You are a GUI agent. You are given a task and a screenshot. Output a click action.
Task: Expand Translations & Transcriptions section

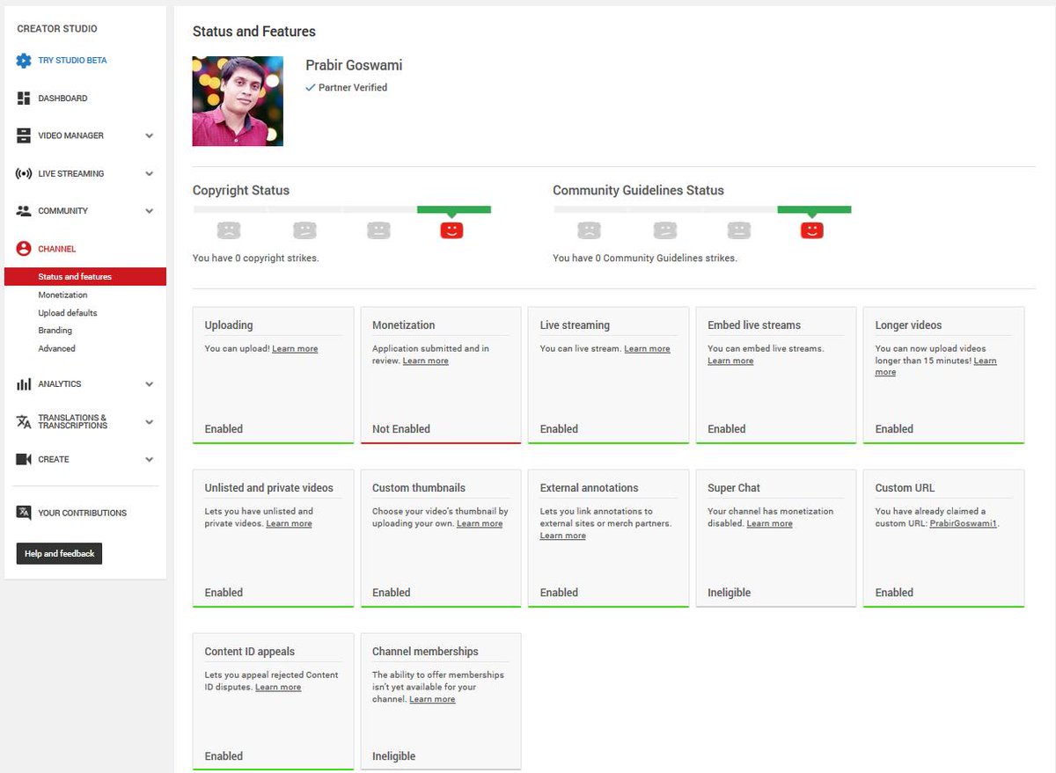(149, 422)
